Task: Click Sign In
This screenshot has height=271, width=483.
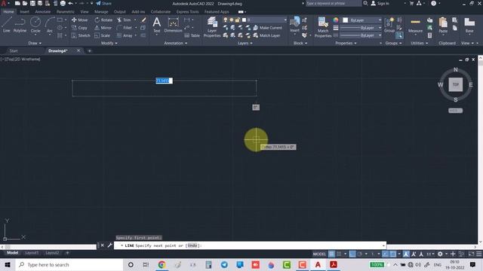Action: 380,3
